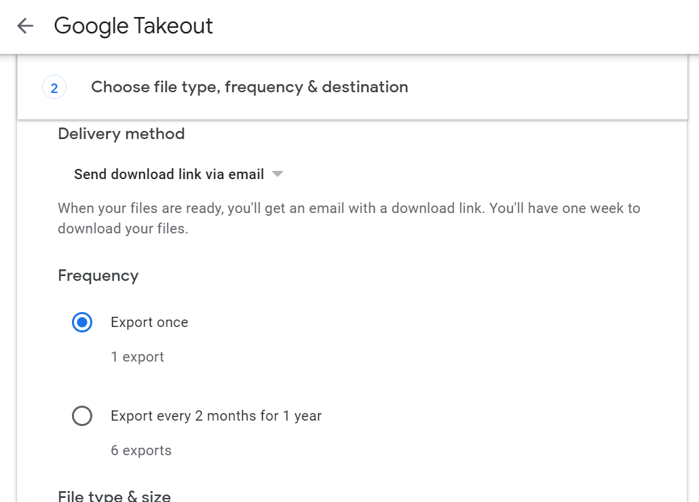699x502 pixels.
Task: Click the 1 export subtext
Action: pos(138,357)
